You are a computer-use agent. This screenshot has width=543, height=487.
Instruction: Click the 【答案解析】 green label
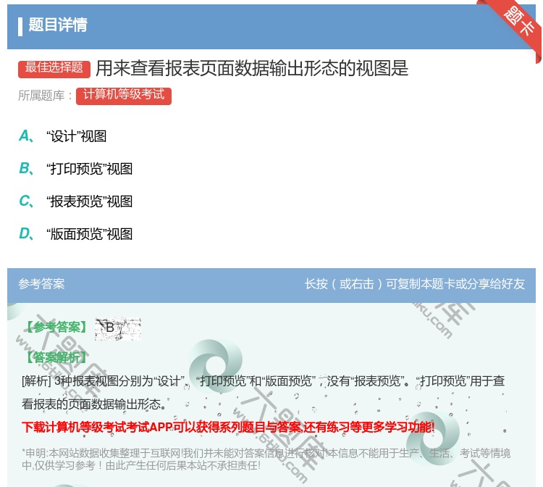(x=56, y=357)
